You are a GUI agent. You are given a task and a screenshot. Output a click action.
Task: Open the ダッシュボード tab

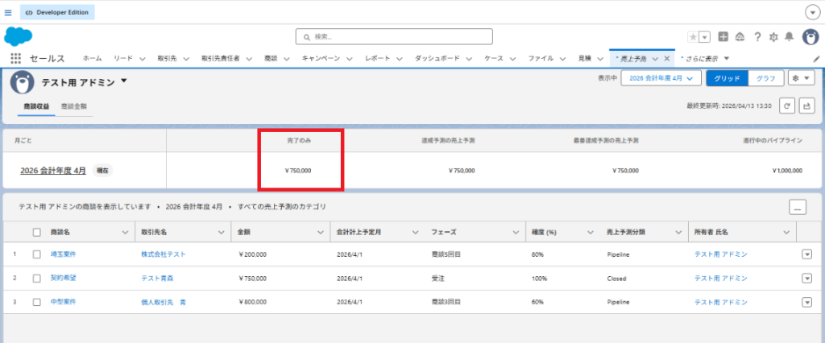point(437,59)
